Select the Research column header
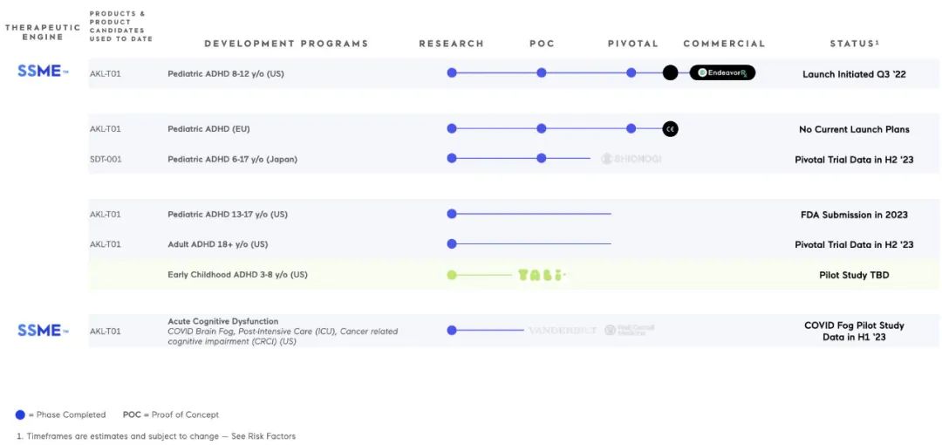 coord(451,44)
